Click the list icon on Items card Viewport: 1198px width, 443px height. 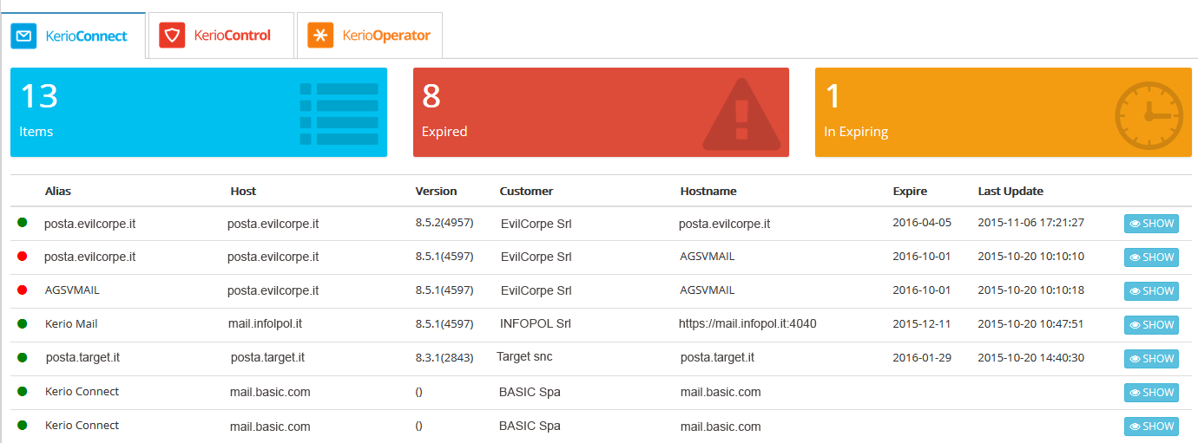point(339,114)
